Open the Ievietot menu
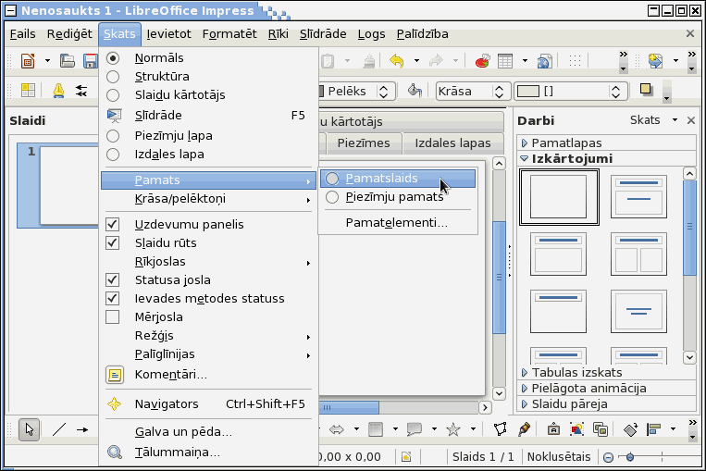 click(168, 34)
